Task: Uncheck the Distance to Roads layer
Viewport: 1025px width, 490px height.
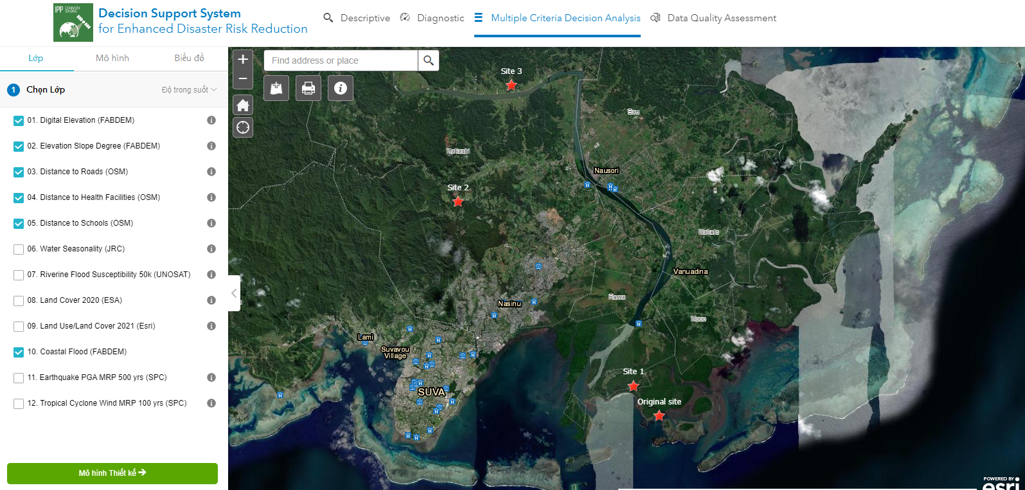Action: [19, 172]
